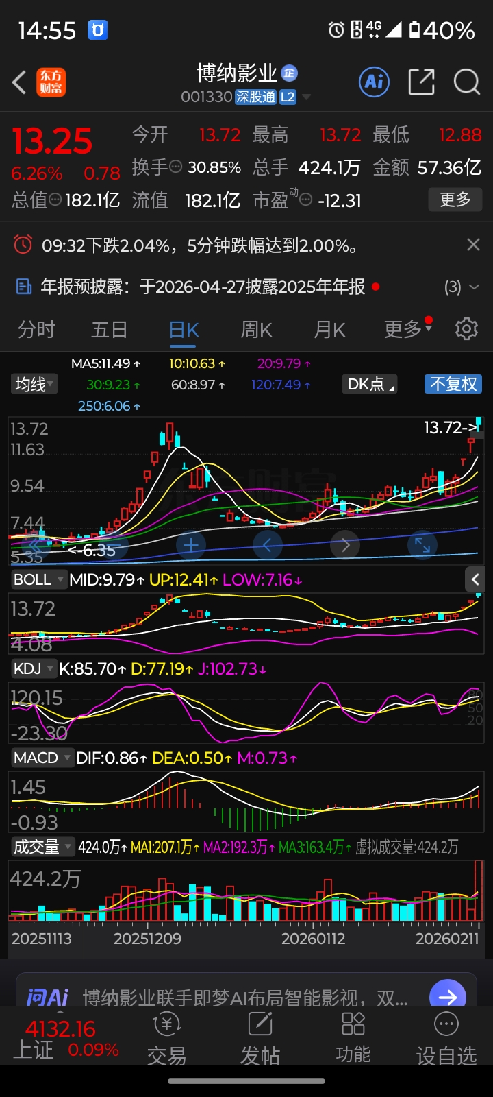Open the BOLL indicator dropdown

point(39,579)
